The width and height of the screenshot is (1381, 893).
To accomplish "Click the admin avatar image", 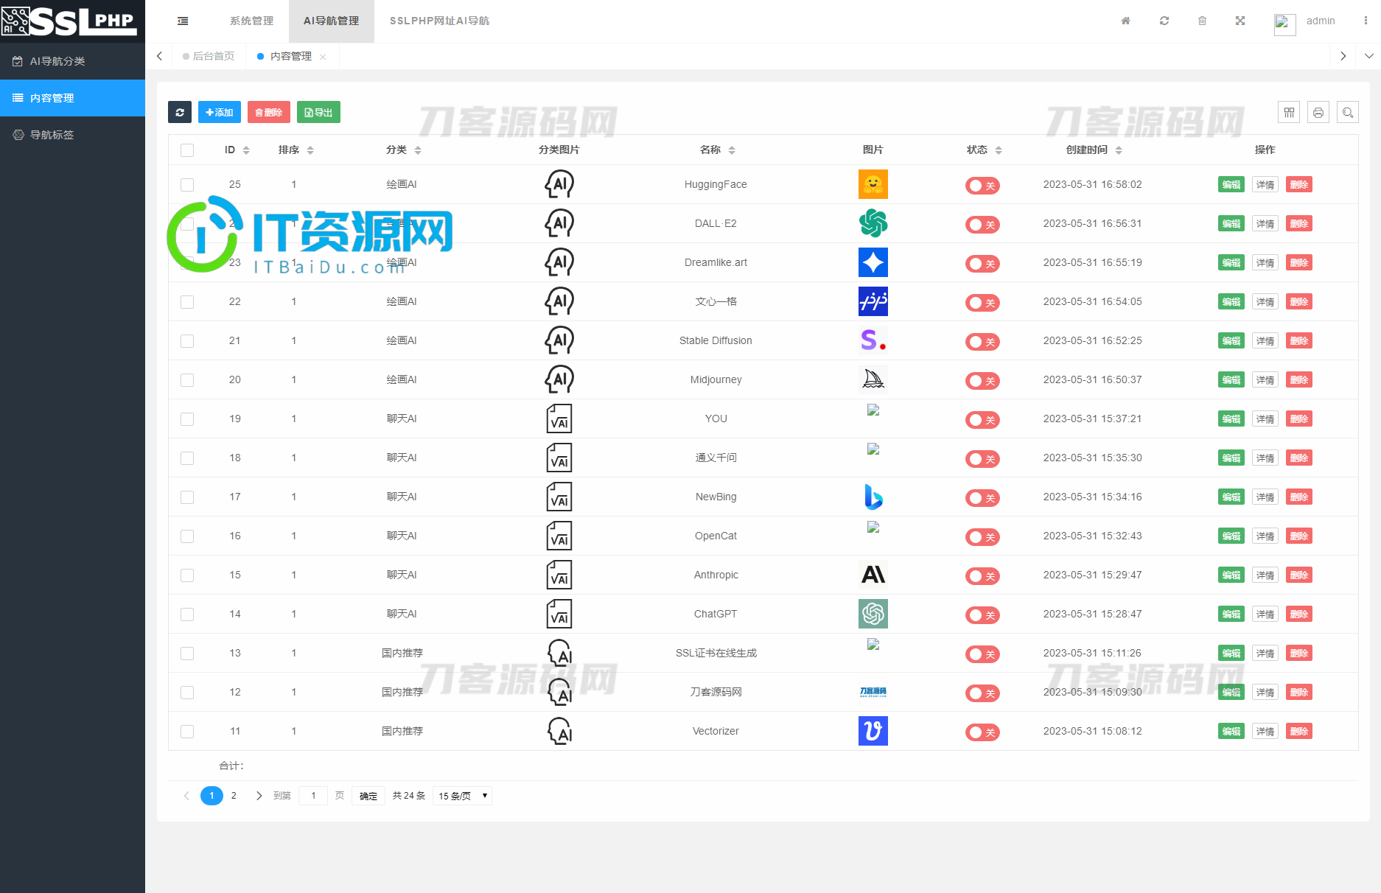I will [x=1284, y=24].
